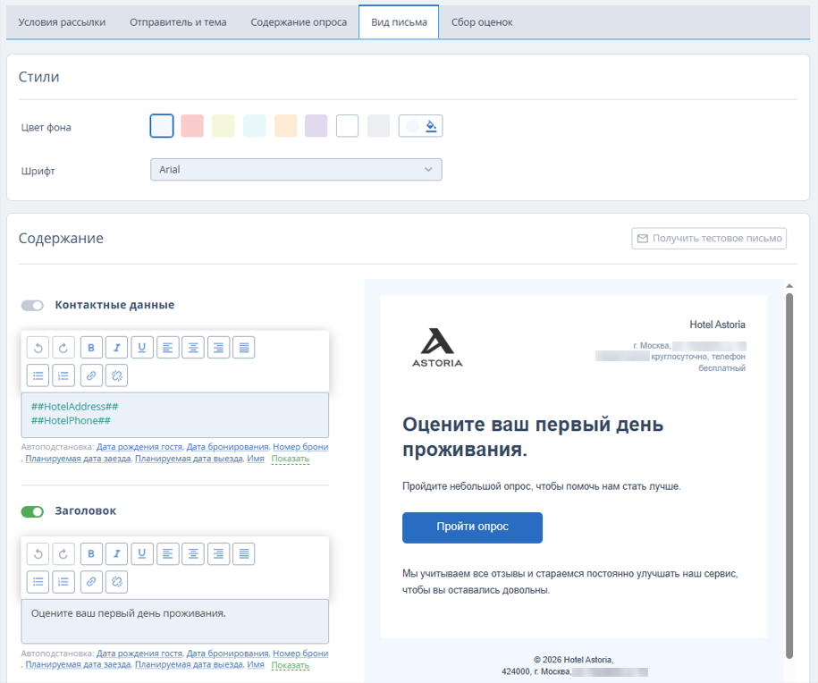Viewport: 818px width, 683px height.
Task: Click Показать under Контактные данные autosubstitution
Action: (290, 459)
